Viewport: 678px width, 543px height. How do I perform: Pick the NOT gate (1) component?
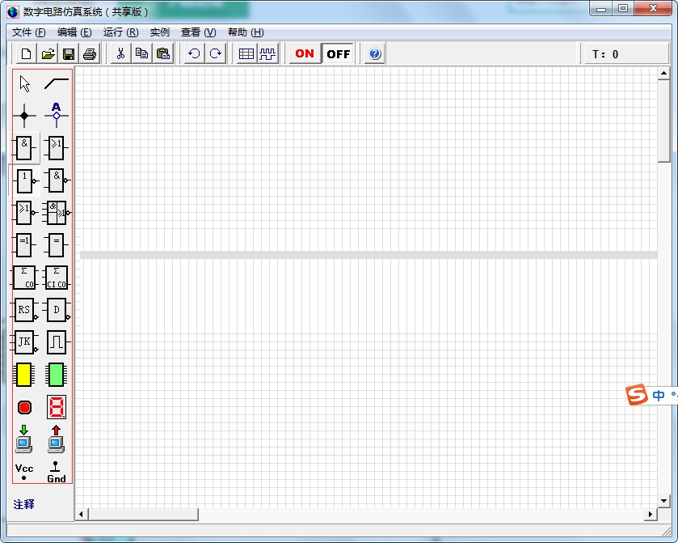(x=24, y=180)
